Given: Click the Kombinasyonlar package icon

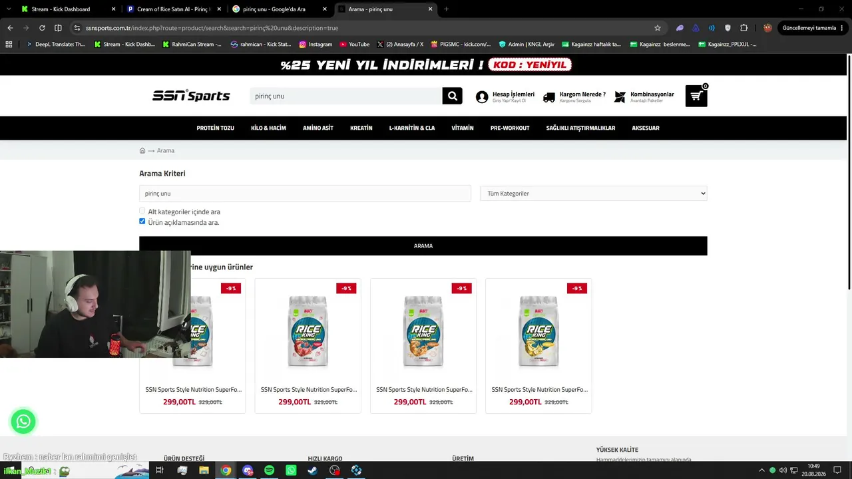Looking at the screenshot, I should (x=620, y=97).
